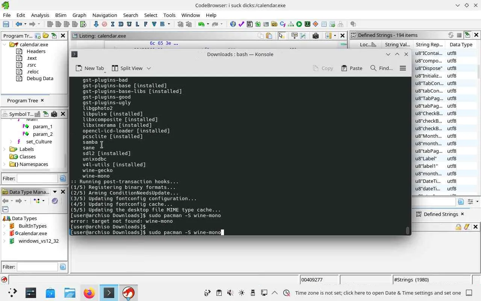Collapse all Data Type Manager tree nodes
This screenshot has height=301, width=481.
coord(5,210)
